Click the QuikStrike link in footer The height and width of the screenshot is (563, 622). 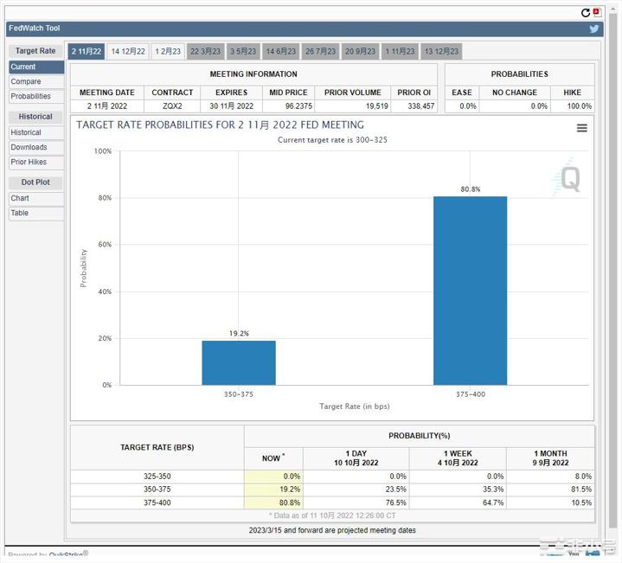point(65,555)
